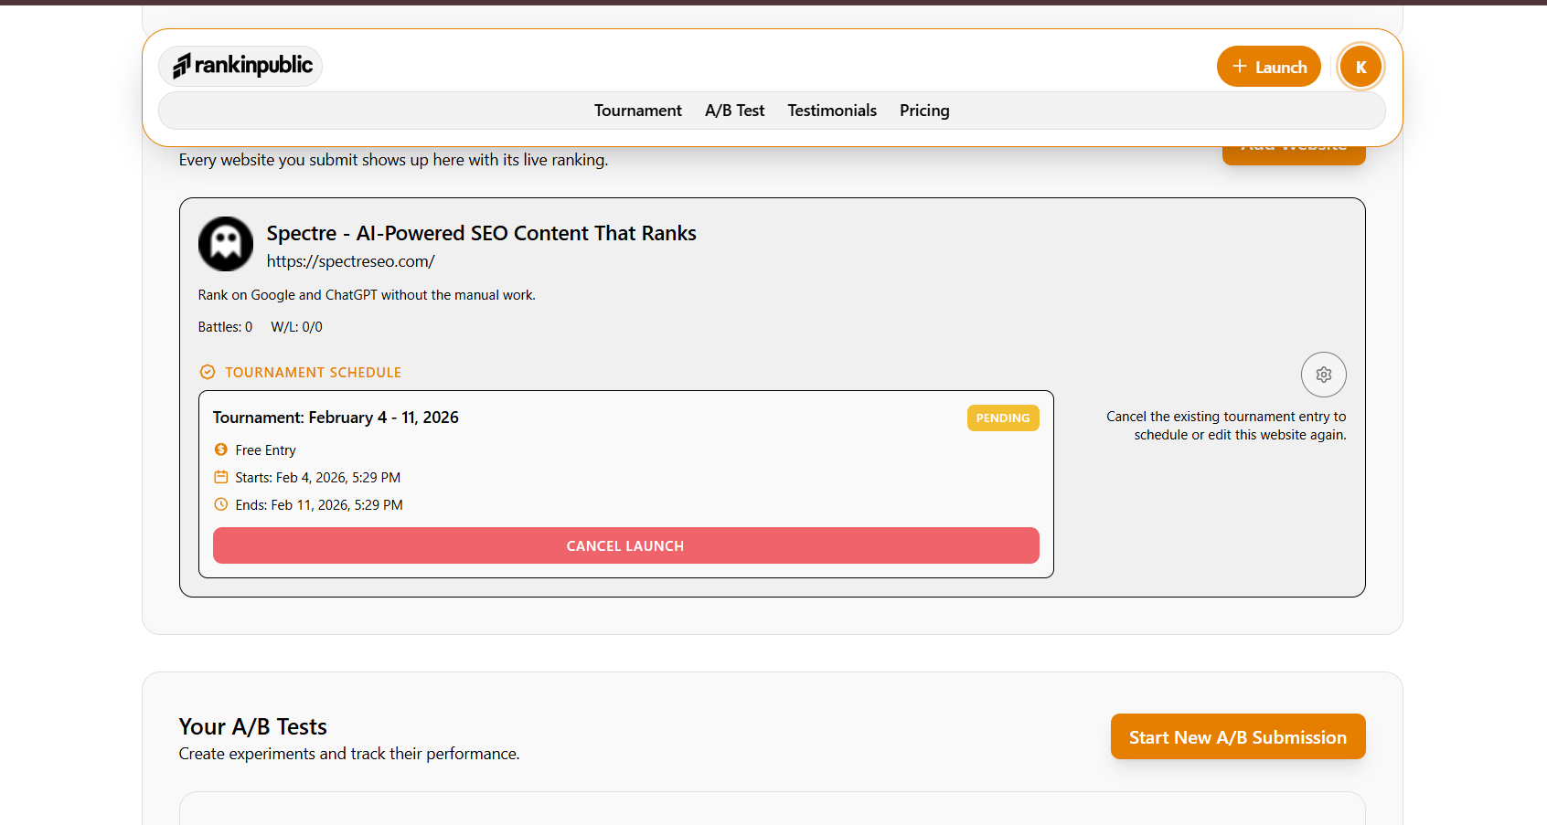This screenshot has height=825, width=1547.
Task: Click the Free Entry coin icon
Action: (x=220, y=450)
